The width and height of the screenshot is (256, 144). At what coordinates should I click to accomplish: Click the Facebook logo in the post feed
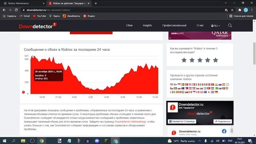(x=224, y=131)
